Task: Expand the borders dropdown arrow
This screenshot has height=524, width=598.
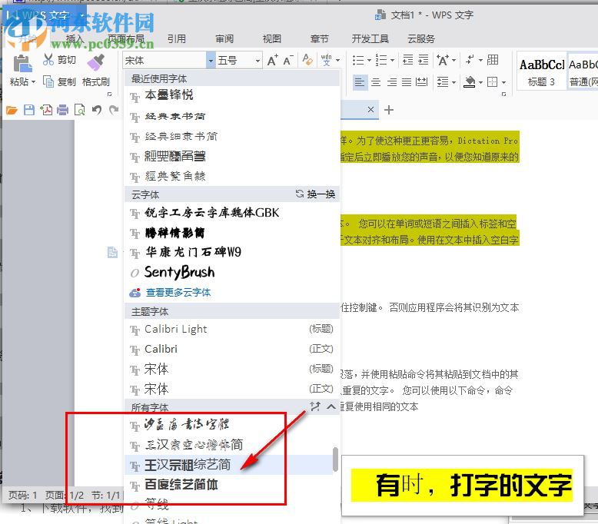Action: point(503,82)
